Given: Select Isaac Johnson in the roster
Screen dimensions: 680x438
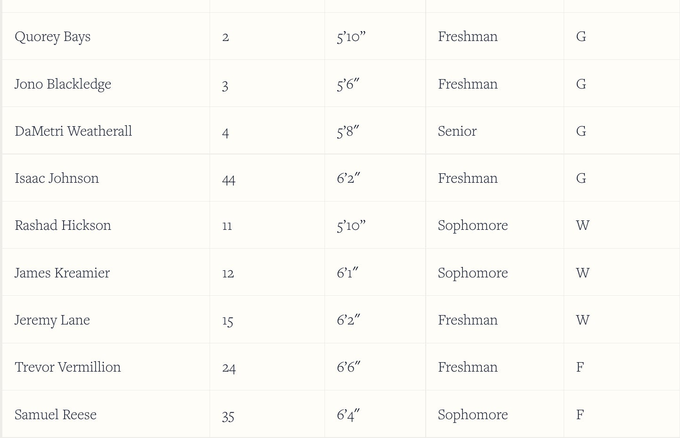Looking at the screenshot, I should 57,178.
